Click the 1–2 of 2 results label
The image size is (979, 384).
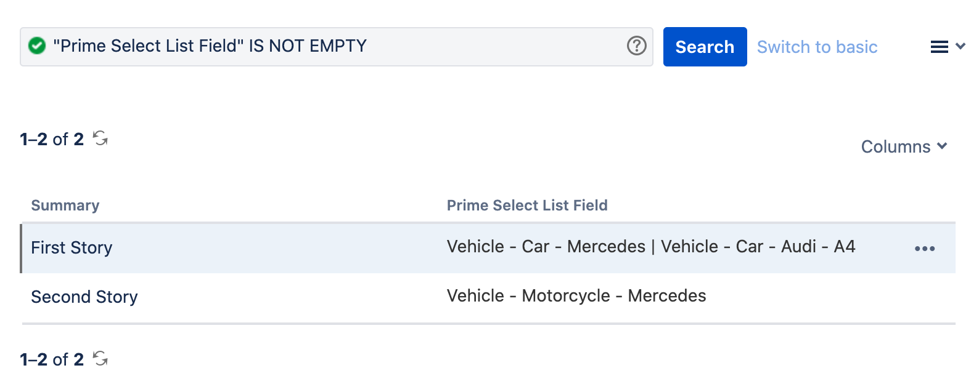click(51, 139)
